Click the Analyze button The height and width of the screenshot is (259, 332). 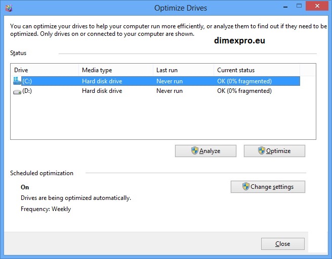tap(205, 151)
